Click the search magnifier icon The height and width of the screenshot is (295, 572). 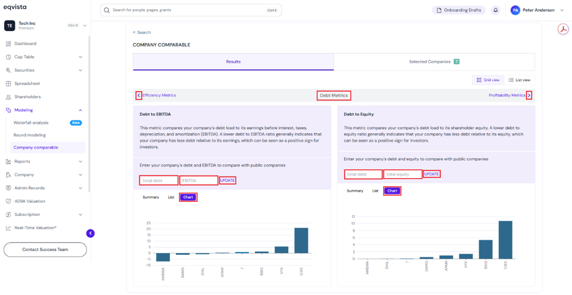click(107, 10)
